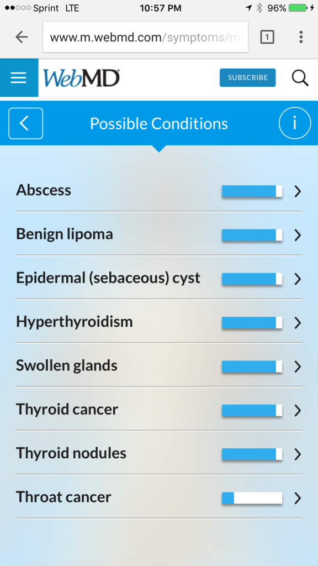Tap the search magnifier icon
The height and width of the screenshot is (566, 318).
(300, 78)
